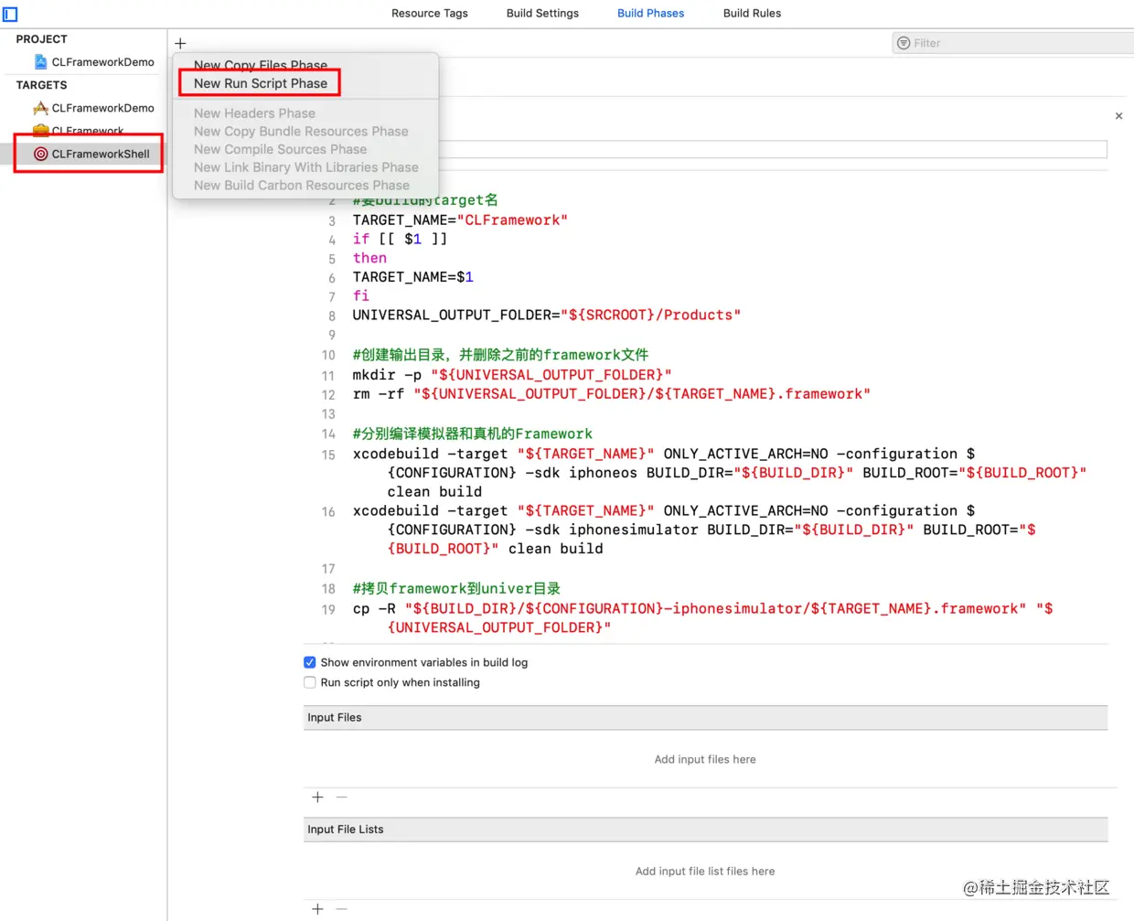Click the UNIVERSAL_OUTPUT_FOLDER script line
This screenshot has width=1134, height=921.
click(x=547, y=316)
